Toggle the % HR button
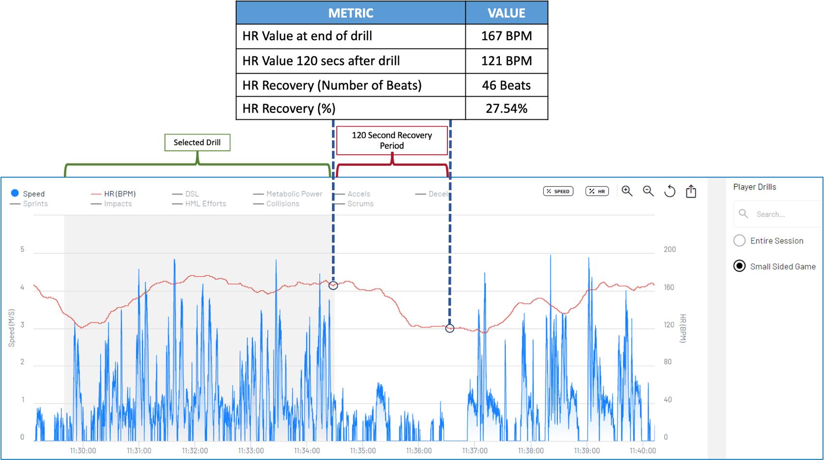Image resolution: width=824 pixels, height=460 pixels. pos(597,191)
